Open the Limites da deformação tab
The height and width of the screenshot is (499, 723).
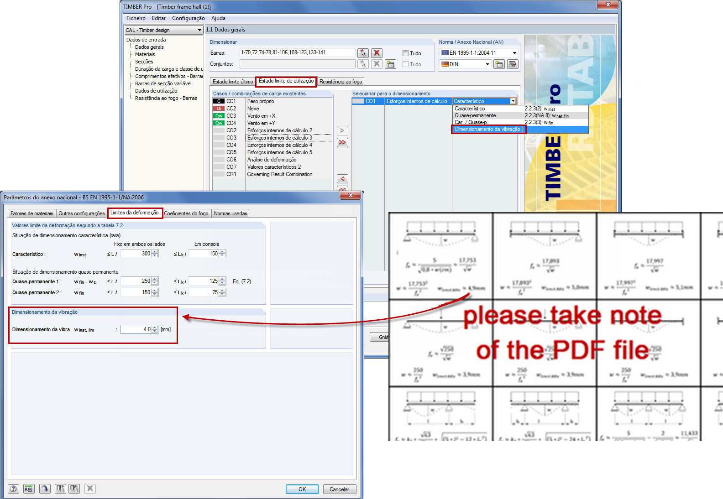[135, 213]
